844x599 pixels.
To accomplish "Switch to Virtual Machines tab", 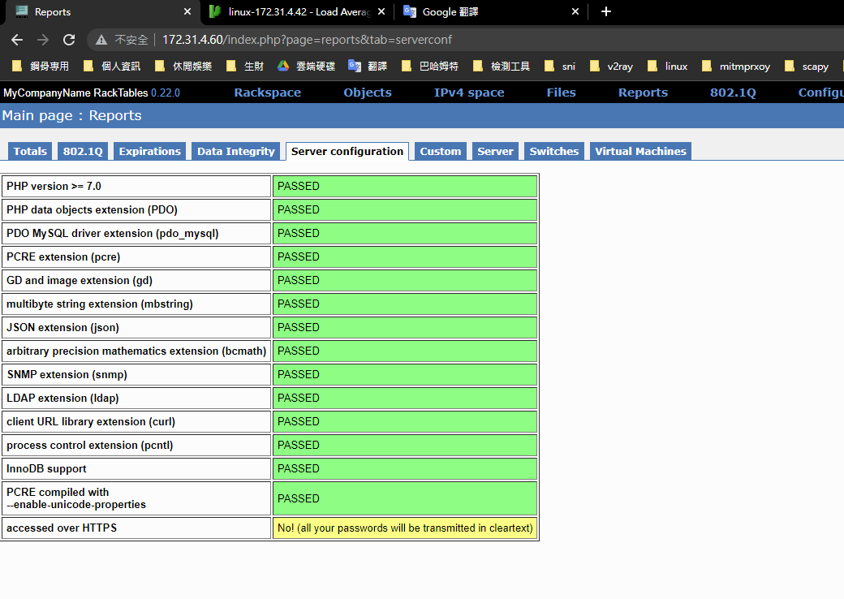I will [640, 152].
